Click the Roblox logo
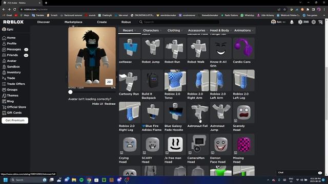Image resolution: width=328 pixels, height=184 pixels. click(x=13, y=22)
